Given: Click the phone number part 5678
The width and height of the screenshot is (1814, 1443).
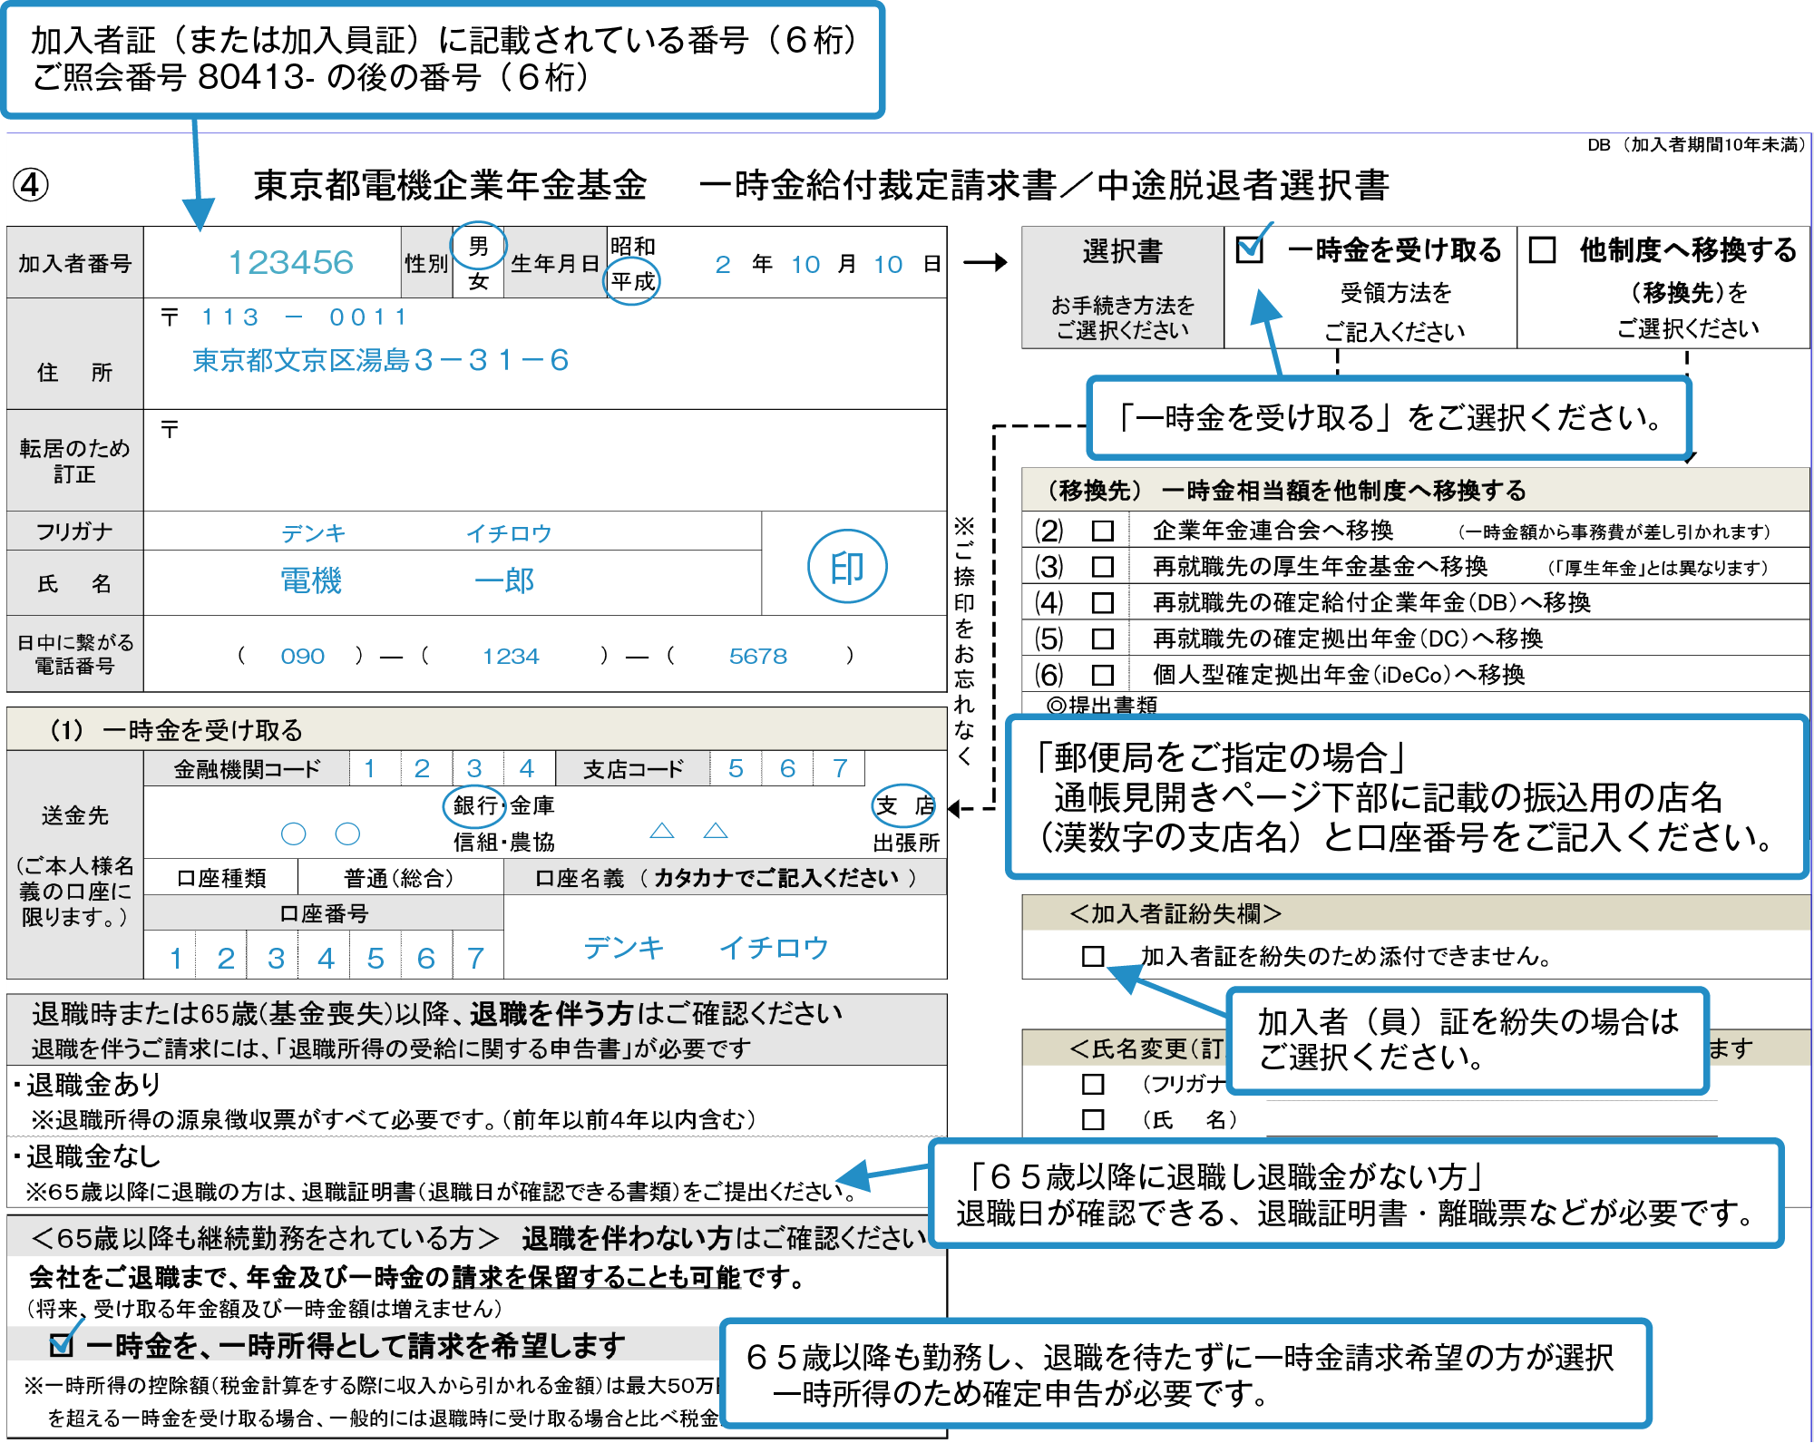Looking at the screenshot, I should click(758, 656).
